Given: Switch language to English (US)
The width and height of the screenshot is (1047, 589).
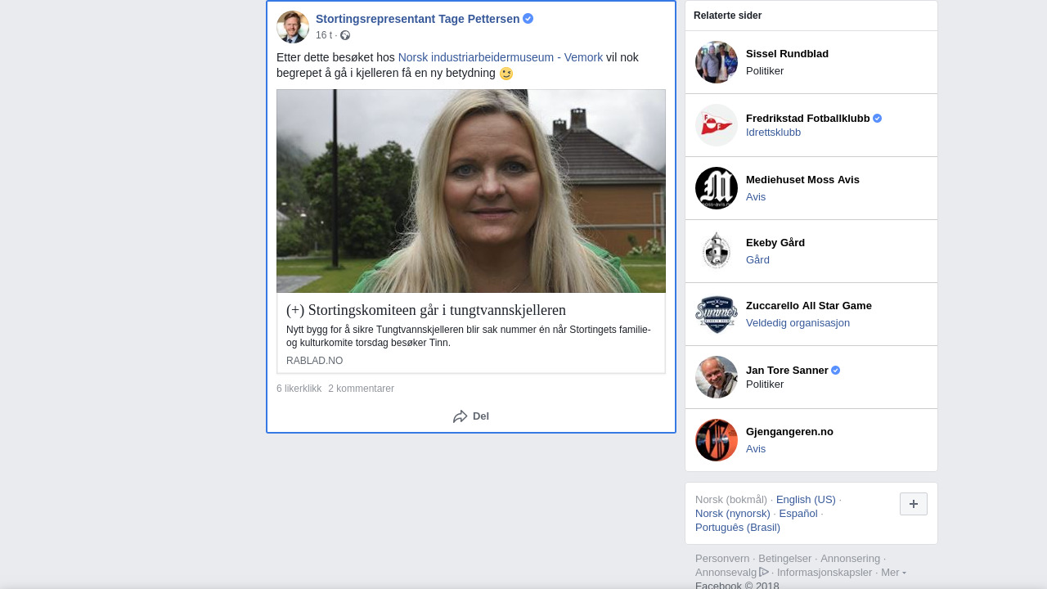Looking at the screenshot, I should click(x=805, y=500).
